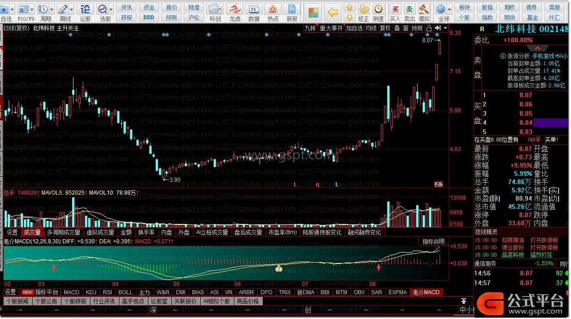This screenshot has width=571, height=319.
Task: Toggle 九转 indicator on chart
Action: click(x=311, y=28)
